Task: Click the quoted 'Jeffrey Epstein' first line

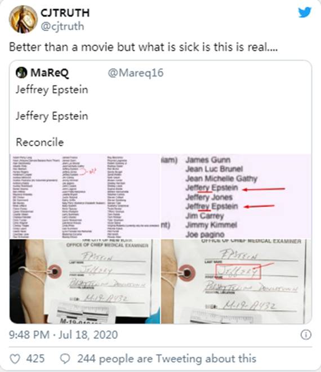Action: pos(52,90)
